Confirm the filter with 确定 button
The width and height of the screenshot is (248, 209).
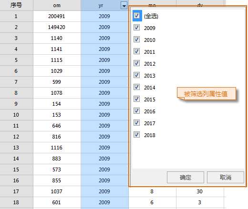(x=186, y=177)
